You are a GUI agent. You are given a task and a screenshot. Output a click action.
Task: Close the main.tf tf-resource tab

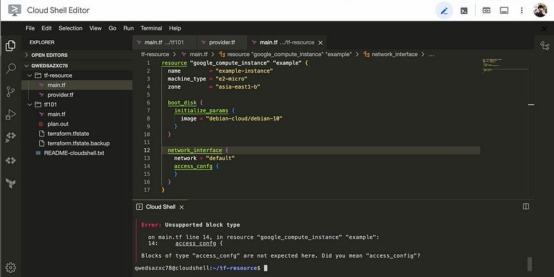(321, 42)
